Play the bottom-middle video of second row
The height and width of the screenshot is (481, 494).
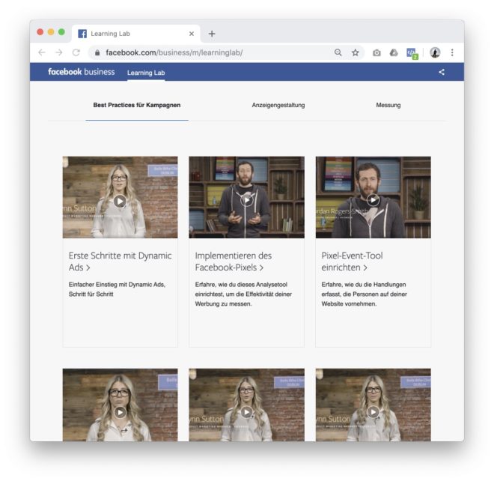[x=246, y=412]
